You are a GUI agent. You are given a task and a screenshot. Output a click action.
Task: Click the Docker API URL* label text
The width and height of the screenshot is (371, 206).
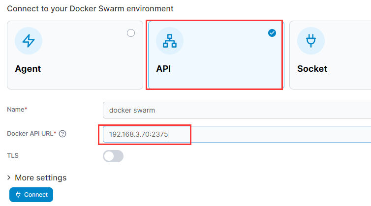click(31, 134)
